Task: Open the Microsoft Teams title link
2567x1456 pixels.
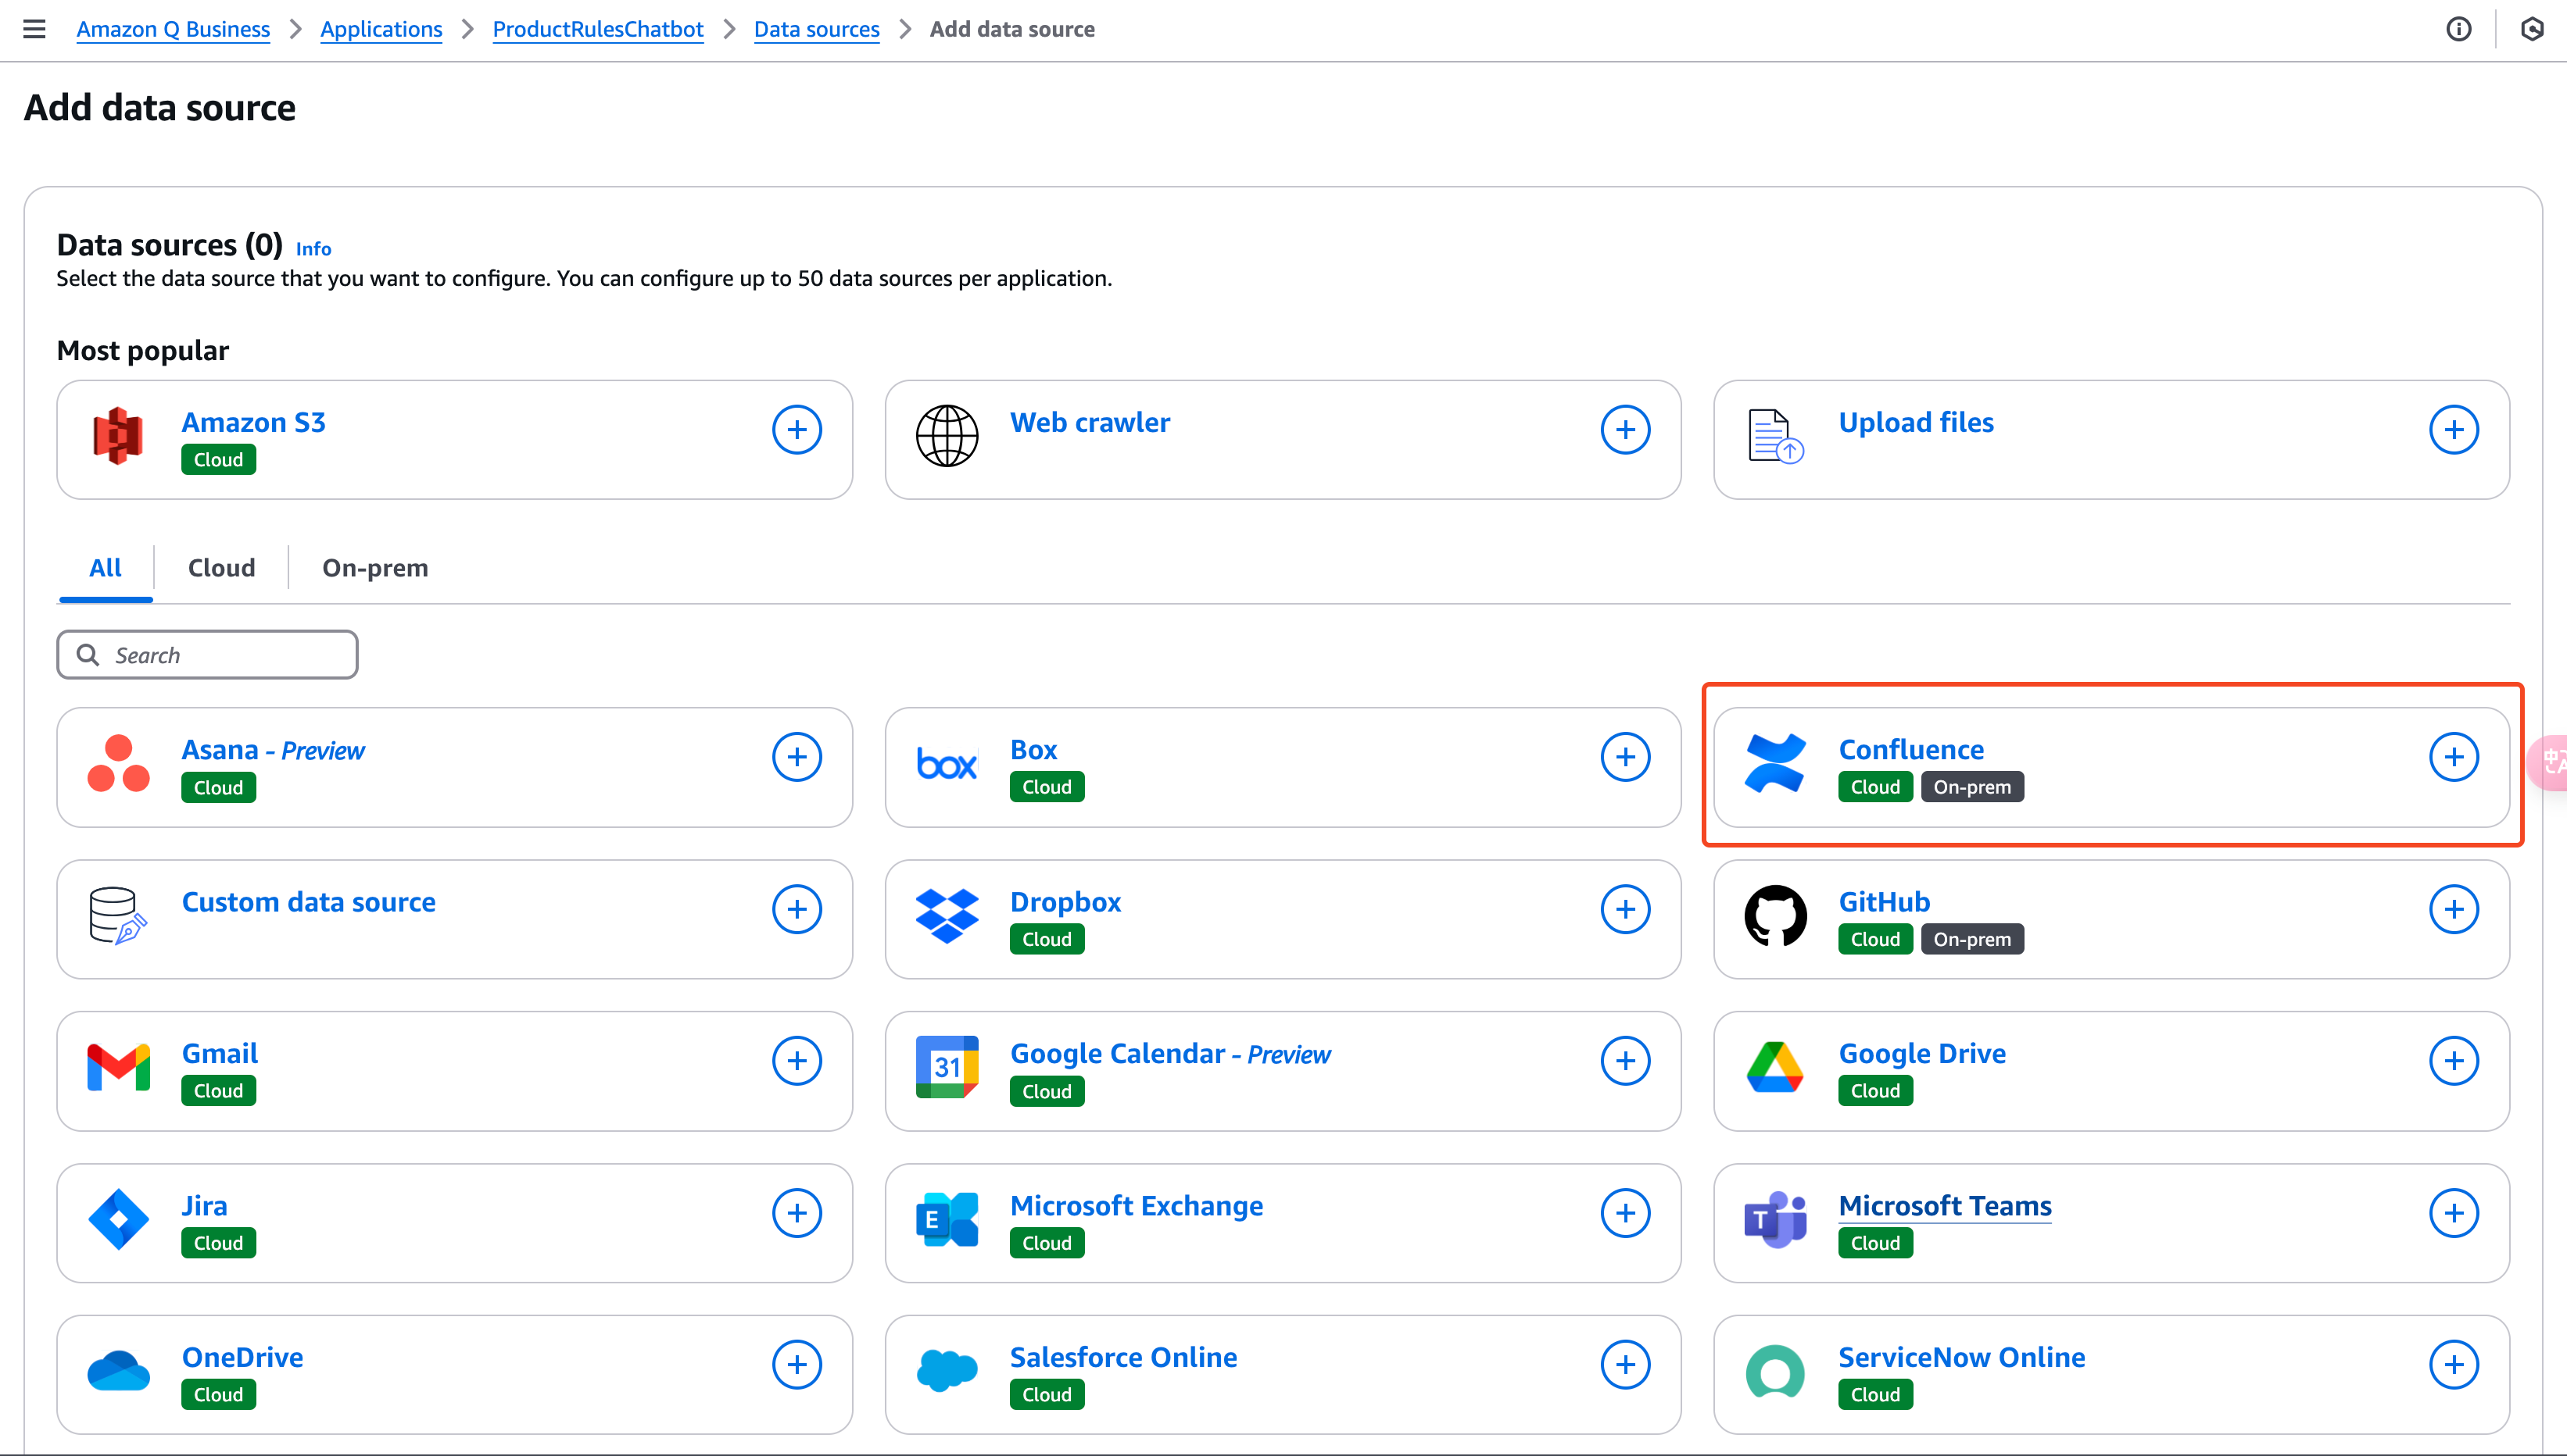Action: (x=1945, y=1205)
